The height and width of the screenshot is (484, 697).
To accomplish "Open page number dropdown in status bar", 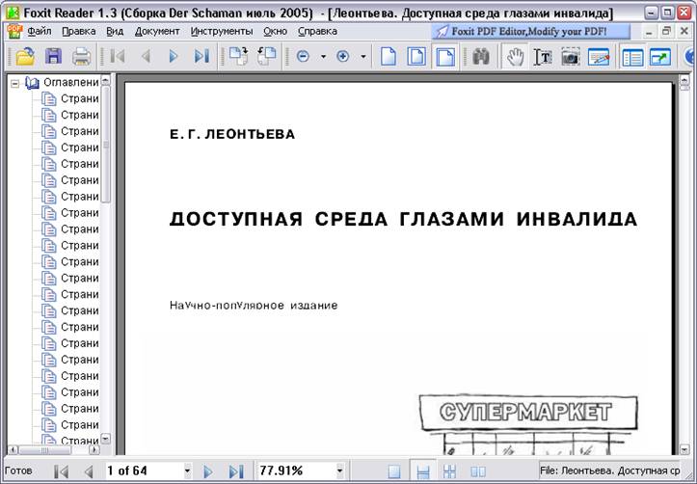I will [188, 471].
